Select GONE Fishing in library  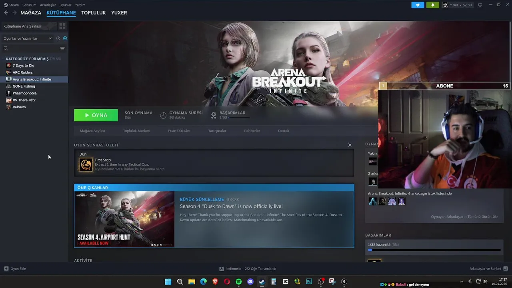(x=34, y=86)
